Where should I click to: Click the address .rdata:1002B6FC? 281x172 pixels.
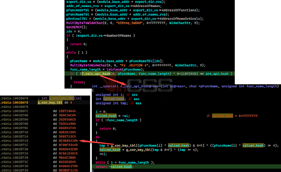point(14,111)
